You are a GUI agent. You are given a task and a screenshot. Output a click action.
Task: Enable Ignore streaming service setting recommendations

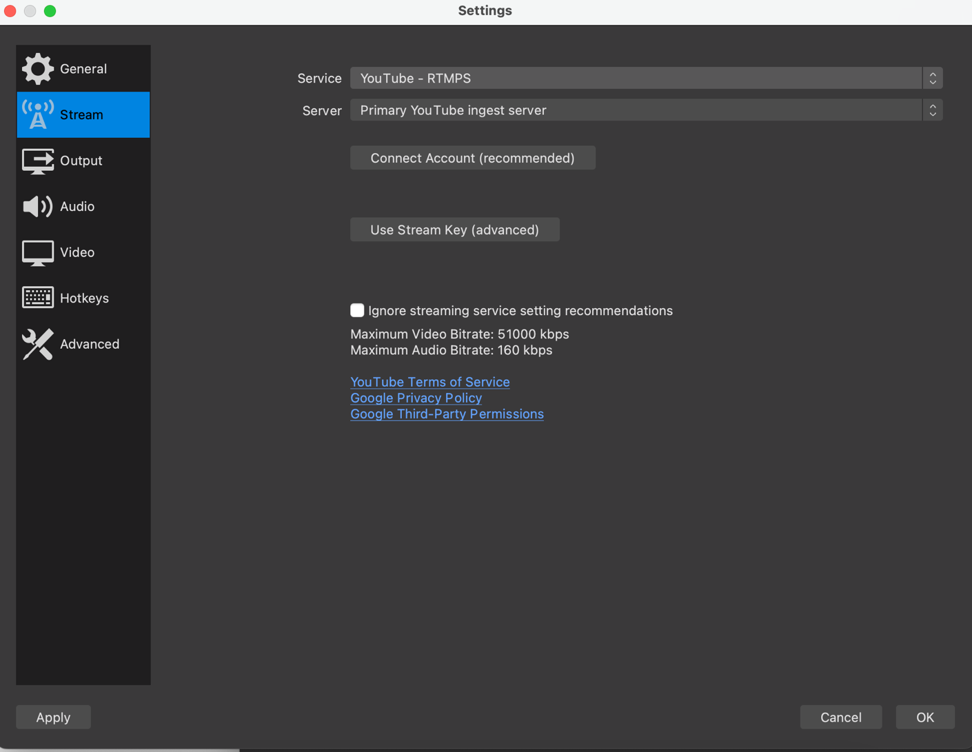[x=357, y=311]
